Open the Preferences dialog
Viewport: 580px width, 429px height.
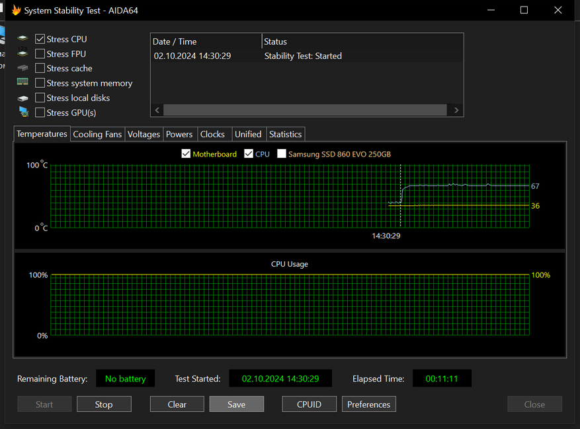[368, 405]
